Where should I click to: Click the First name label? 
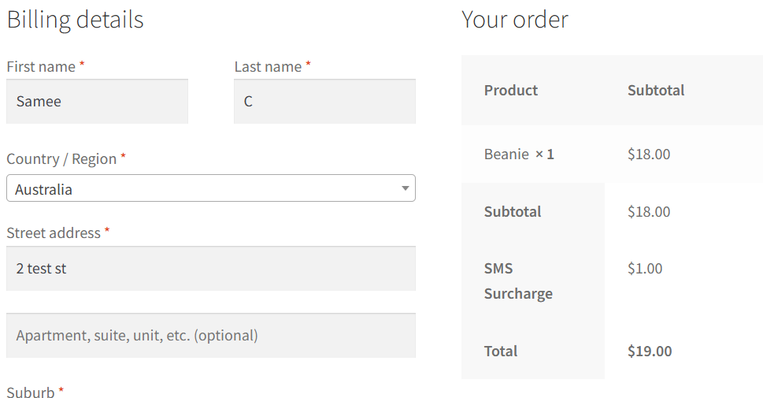42,67
